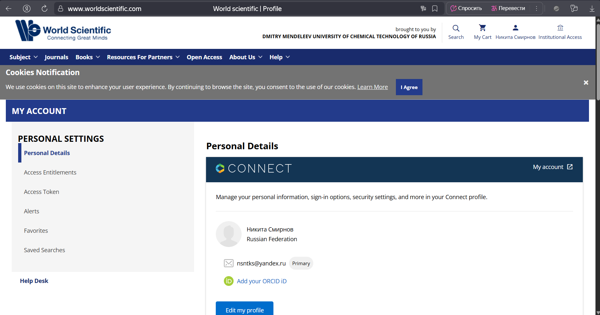Open the Journals menu item
This screenshot has height=315, width=600.
(x=56, y=57)
